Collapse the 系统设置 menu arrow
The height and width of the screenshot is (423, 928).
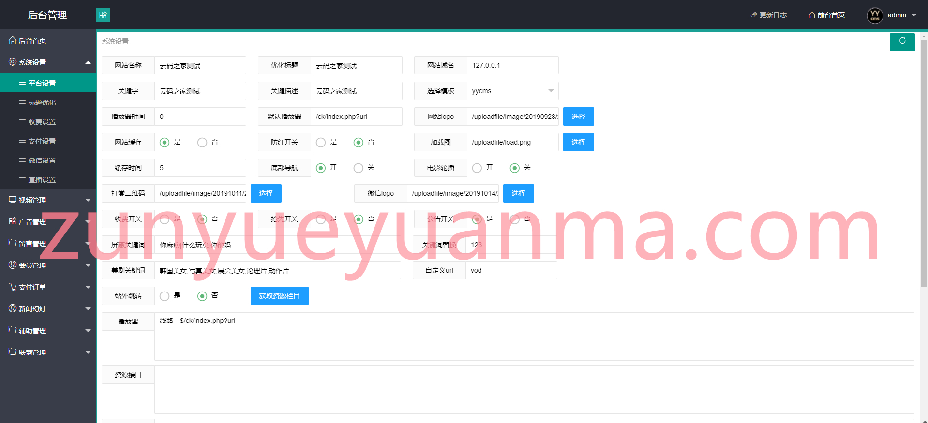(x=88, y=62)
